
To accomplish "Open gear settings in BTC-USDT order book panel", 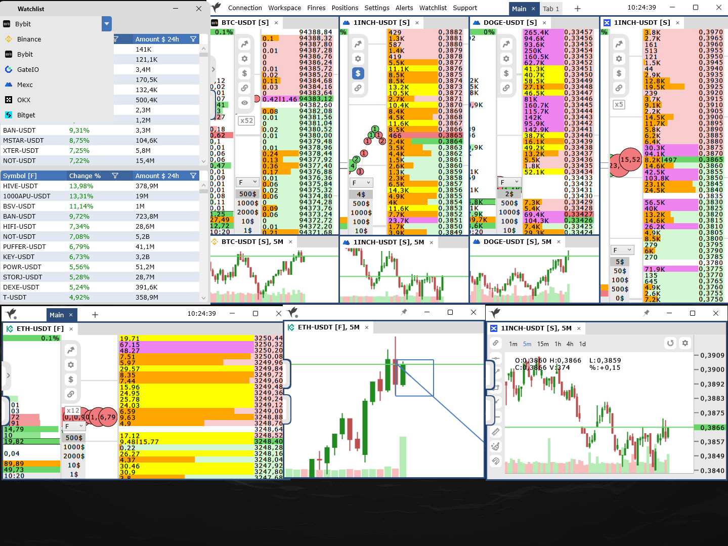I will pyautogui.click(x=245, y=59).
